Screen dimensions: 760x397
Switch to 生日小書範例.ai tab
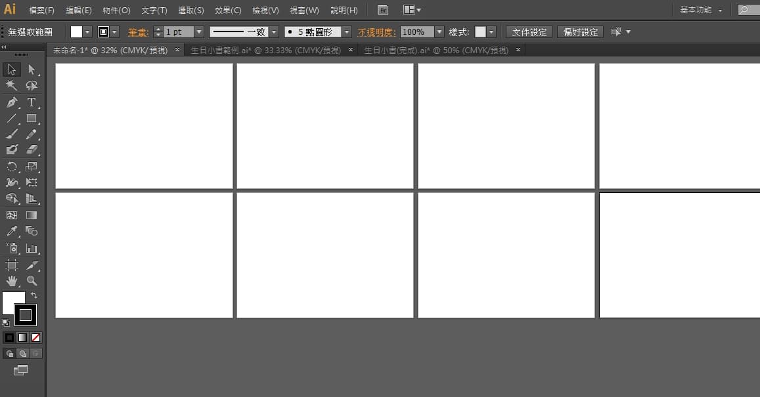click(x=266, y=50)
